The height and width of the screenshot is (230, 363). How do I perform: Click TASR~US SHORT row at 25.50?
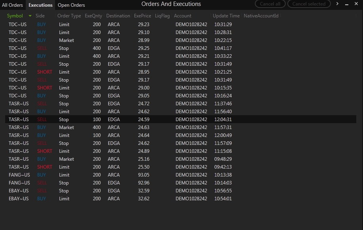coord(181,167)
